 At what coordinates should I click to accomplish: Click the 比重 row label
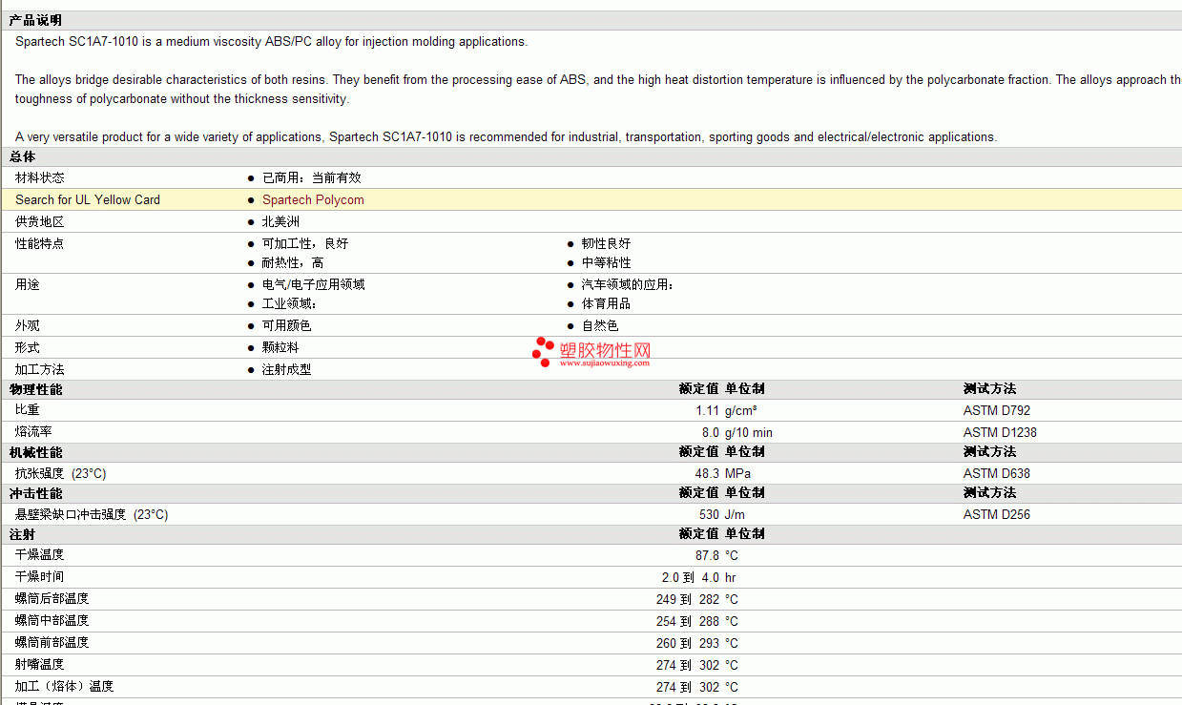pos(28,410)
